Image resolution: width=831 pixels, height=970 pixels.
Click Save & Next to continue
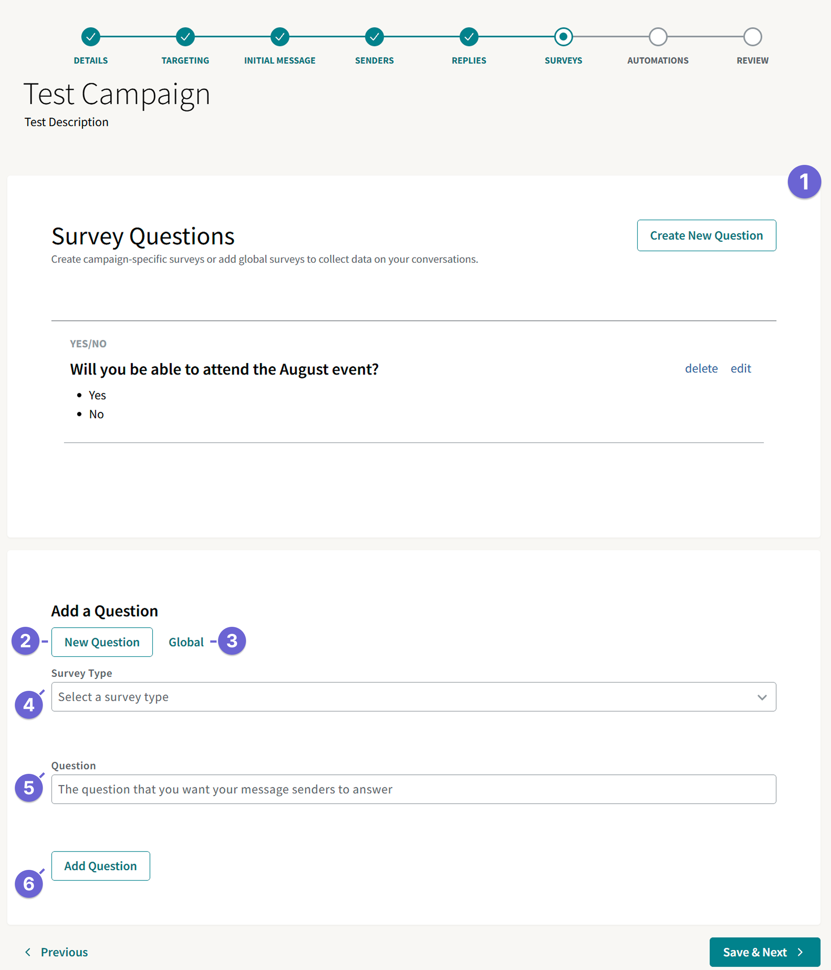point(764,952)
